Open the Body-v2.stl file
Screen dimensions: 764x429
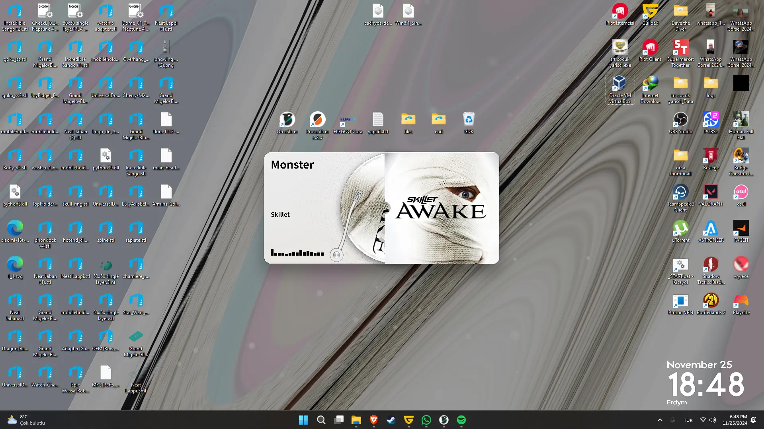pos(15,159)
